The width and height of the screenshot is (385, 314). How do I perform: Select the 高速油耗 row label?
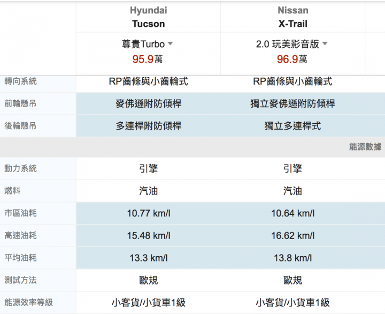click(x=21, y=236)
